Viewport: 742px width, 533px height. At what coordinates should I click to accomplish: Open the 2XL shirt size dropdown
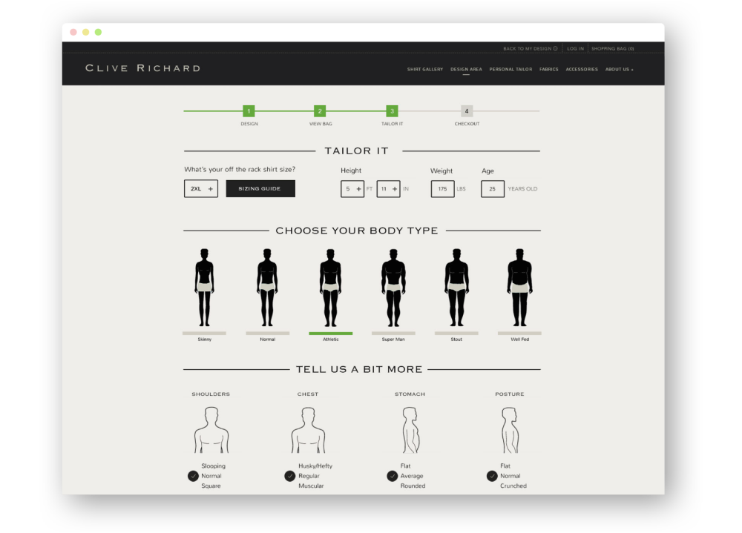pyautogui.click(x=201, y=189)
